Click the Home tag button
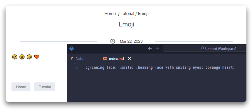This screenshot has height=110, width=252. coord(21,87)
